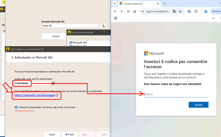Show hidden bookmarks with the double chevron
The image size is (221, 137).
point(213,18)
